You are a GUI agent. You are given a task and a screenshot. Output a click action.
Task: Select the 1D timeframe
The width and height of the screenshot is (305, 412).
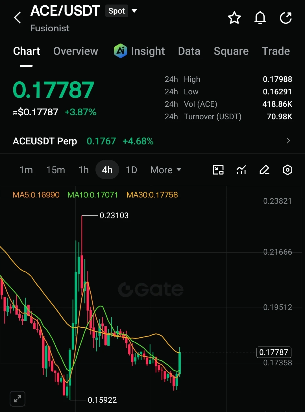131,170
